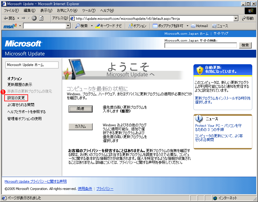Click the Refresh page icon
The width and height of the screenshot is (258, 202).
pos(41,18)
